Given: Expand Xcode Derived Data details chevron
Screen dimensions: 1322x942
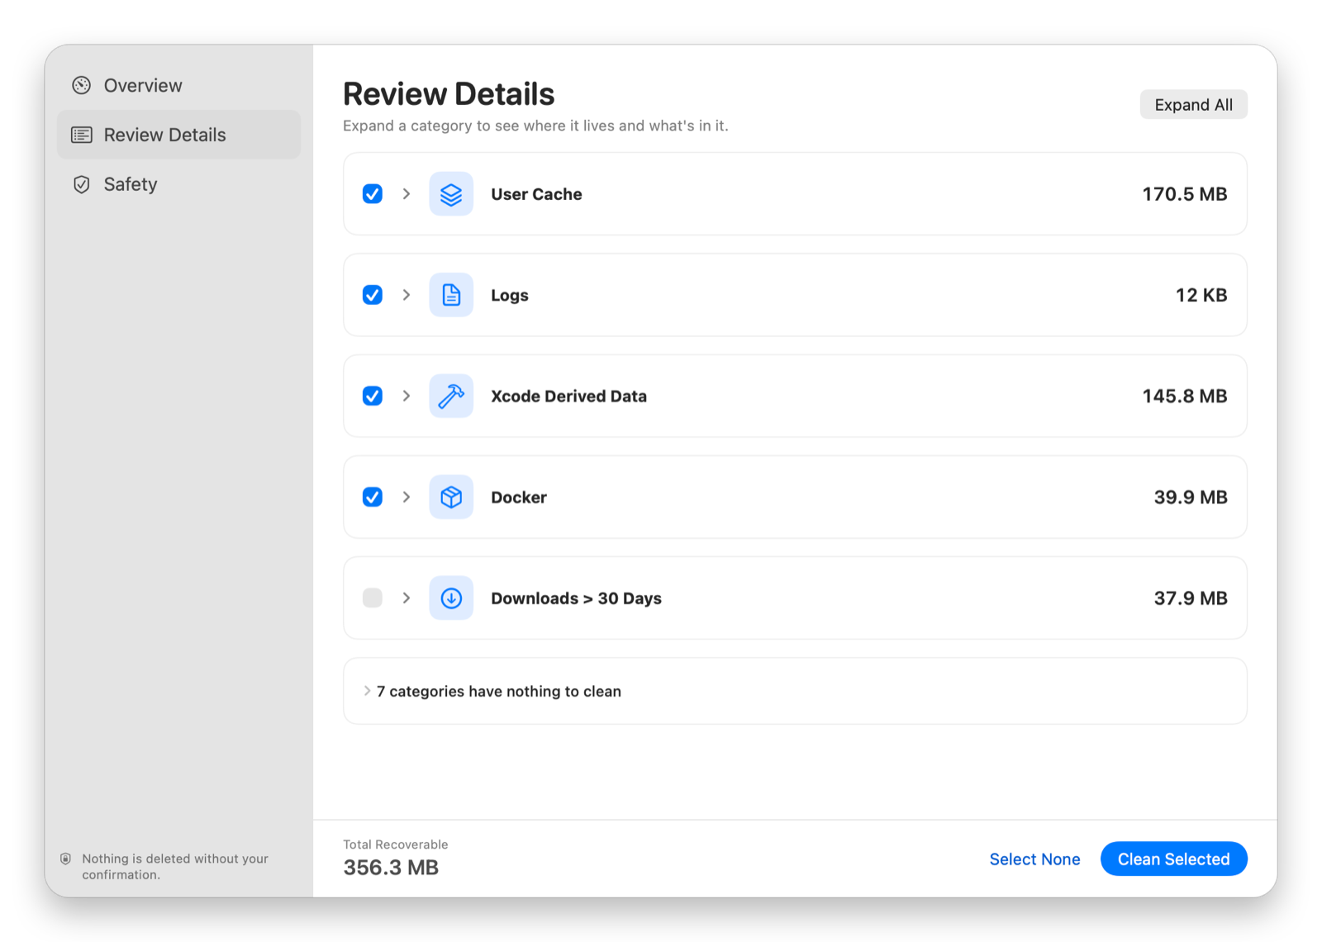Looking at the screenshot, I should click(x=407, y=396).
